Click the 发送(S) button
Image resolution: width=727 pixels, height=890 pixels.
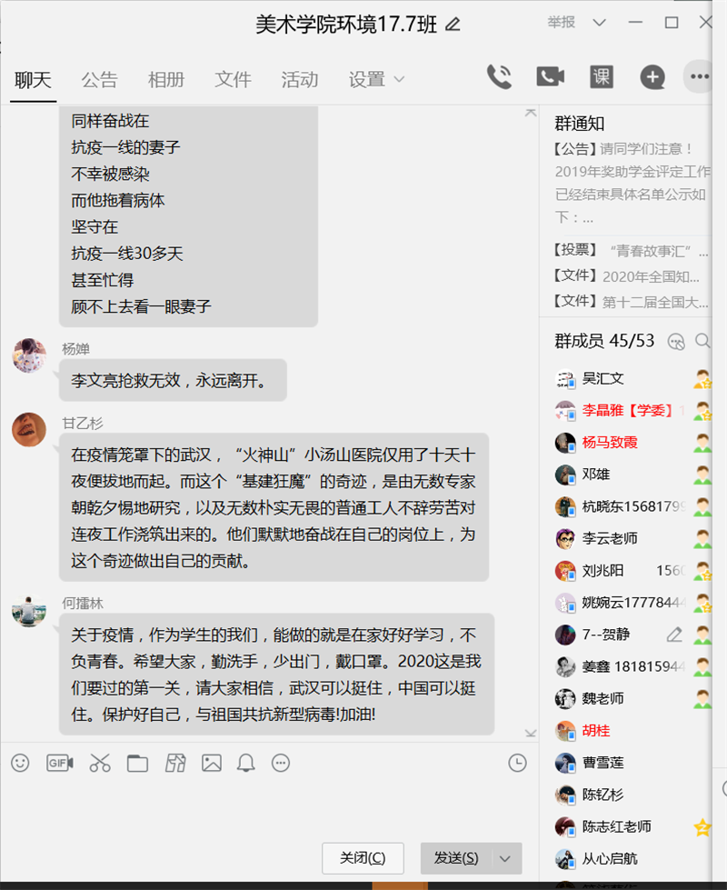[456, 858]
